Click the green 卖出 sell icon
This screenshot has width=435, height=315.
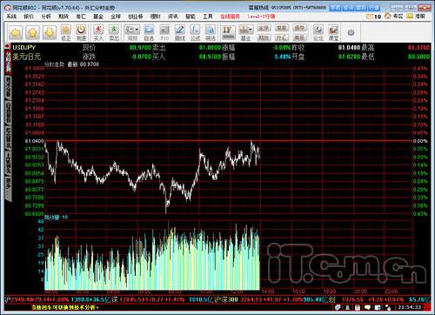pos(114,32)
